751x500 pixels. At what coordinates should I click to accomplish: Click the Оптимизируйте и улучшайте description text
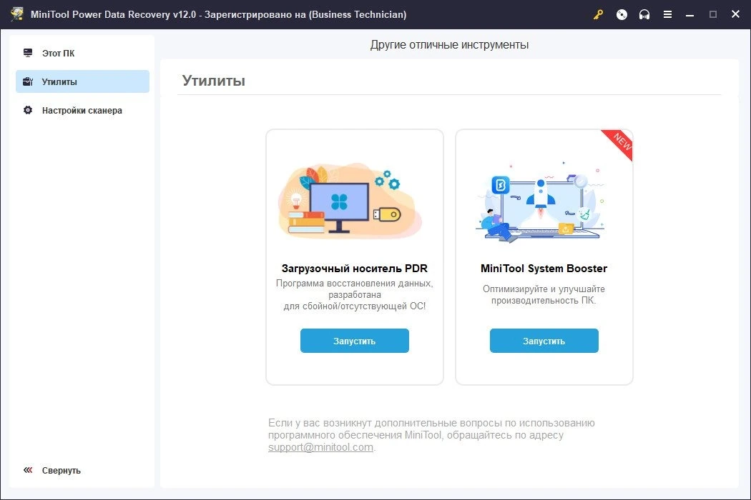tap(544, 295)
